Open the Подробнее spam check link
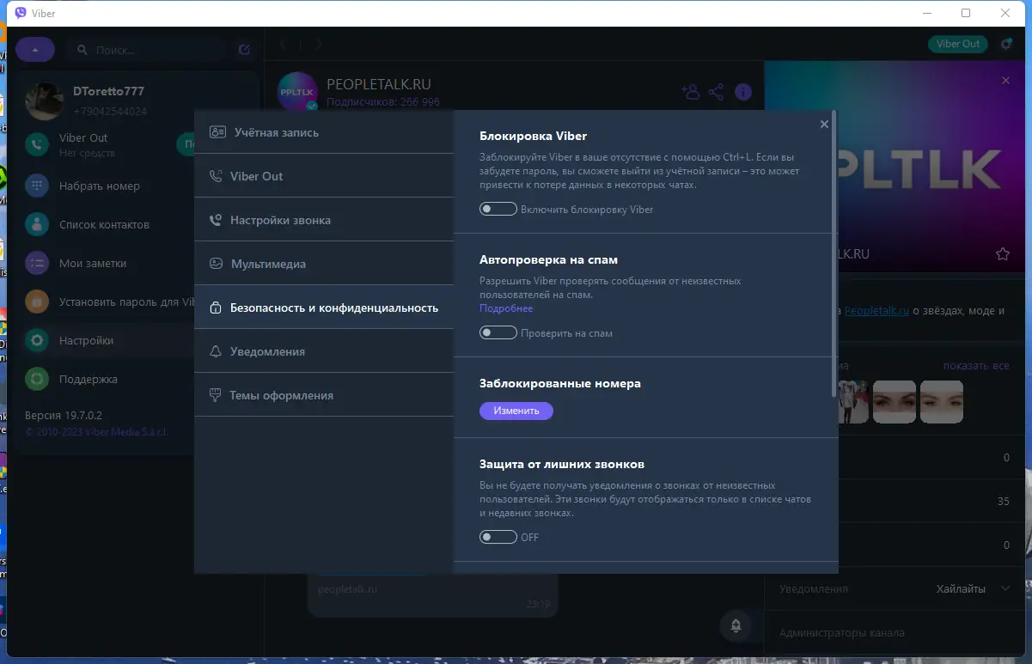The height and width of the screenshot is (664, 1032). 506,308
